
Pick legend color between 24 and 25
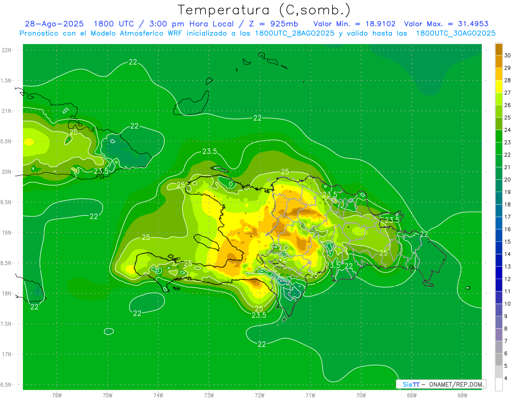tap(499, 124)
